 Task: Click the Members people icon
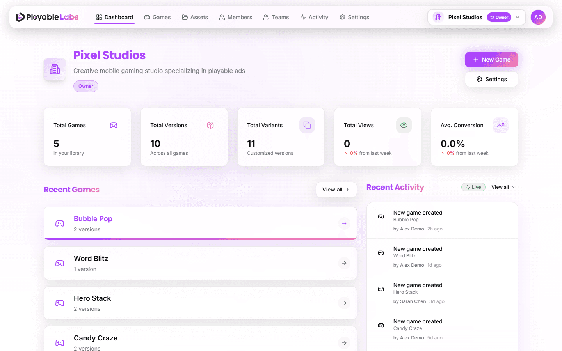click(222, 17)
